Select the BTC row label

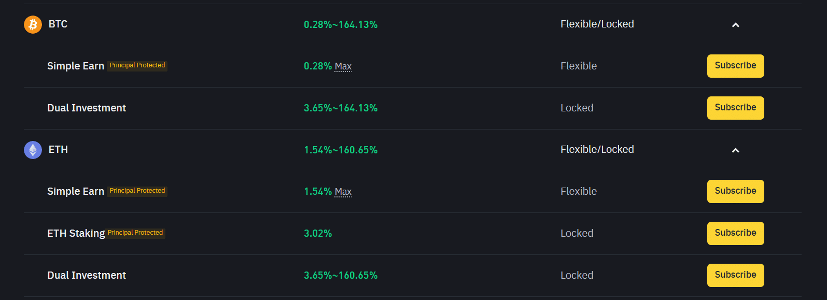click(57, 24)
